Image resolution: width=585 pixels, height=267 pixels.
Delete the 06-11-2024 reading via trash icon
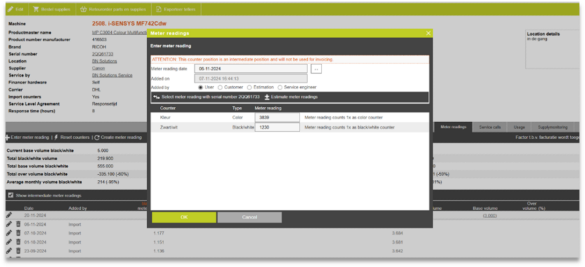[18, 224]
